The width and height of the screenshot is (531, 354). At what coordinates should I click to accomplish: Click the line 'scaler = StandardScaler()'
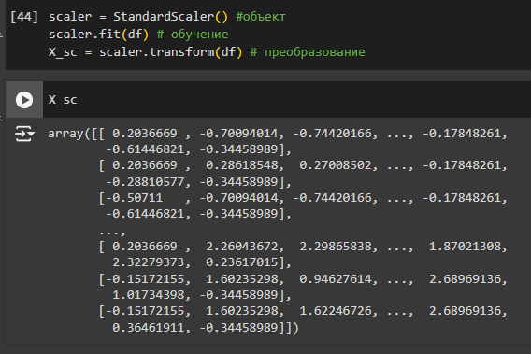point(138,17)
